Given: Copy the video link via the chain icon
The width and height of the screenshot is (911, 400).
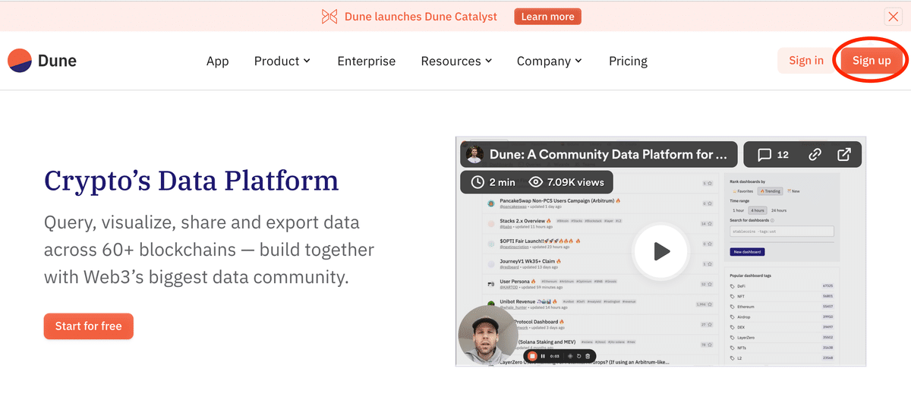Looking at the screenshot, I should point(815,154).
